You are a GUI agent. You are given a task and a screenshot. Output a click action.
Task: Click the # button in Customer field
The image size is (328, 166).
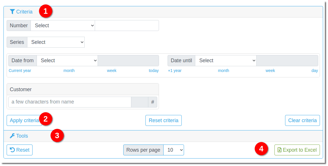153,102
